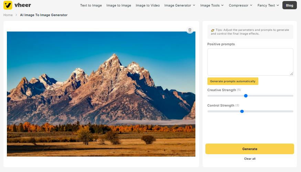Click the Tips pointing-hand icon
Screen dimensions: 301x172
coord(213,30)
